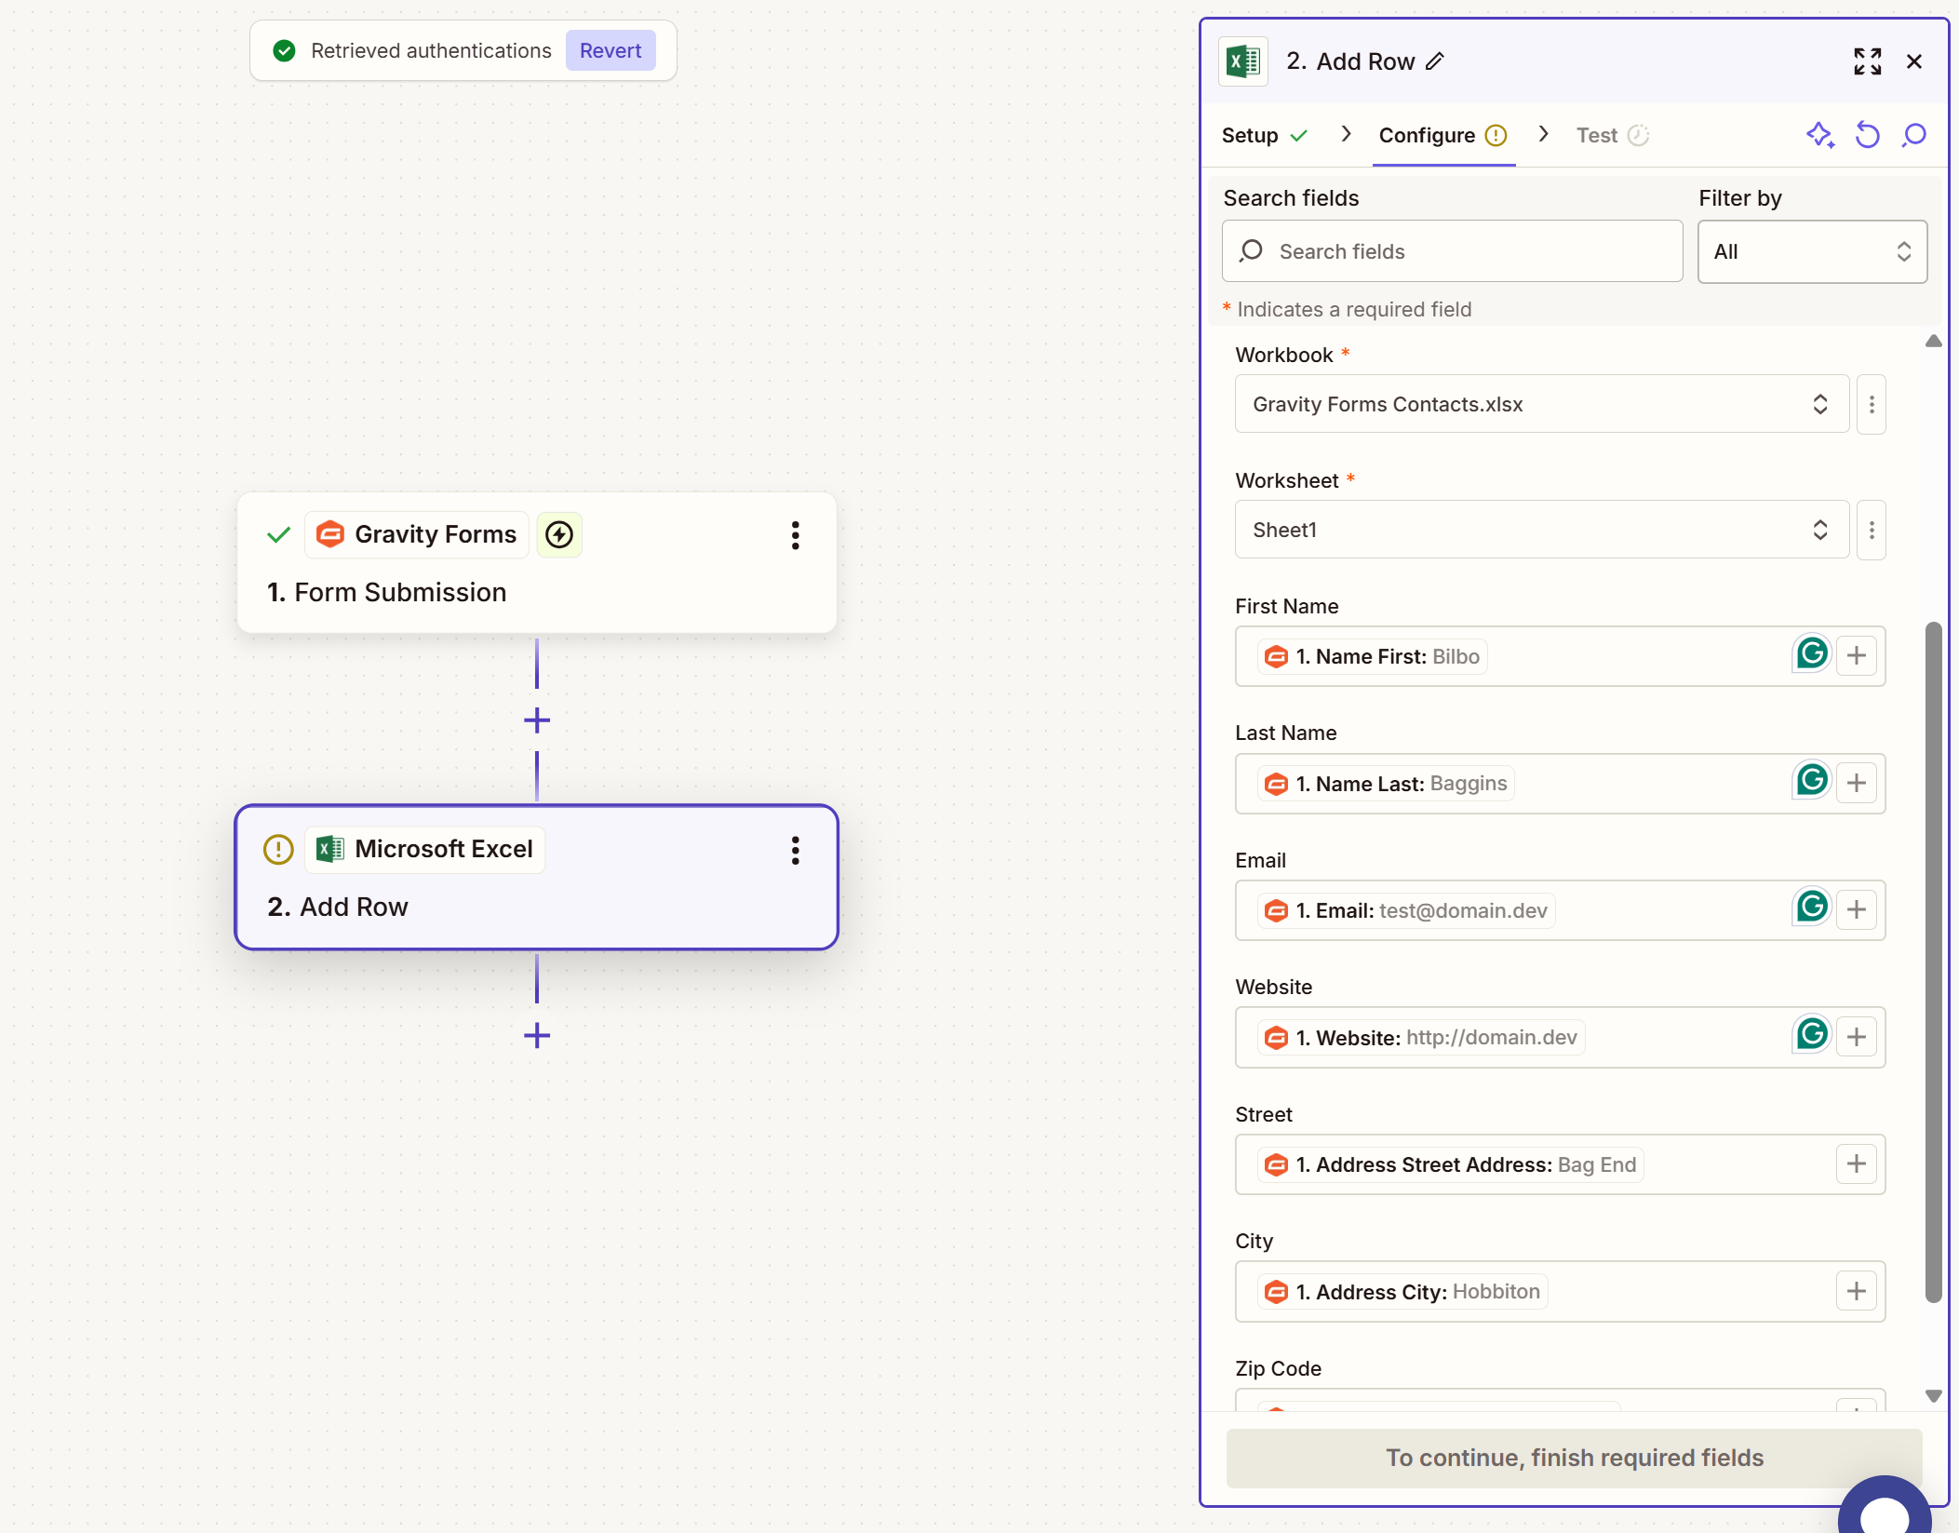Open the kebab menu beside Workbook field

pos(1871,404)
